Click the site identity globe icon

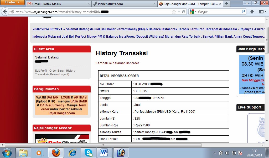(12, 12)
